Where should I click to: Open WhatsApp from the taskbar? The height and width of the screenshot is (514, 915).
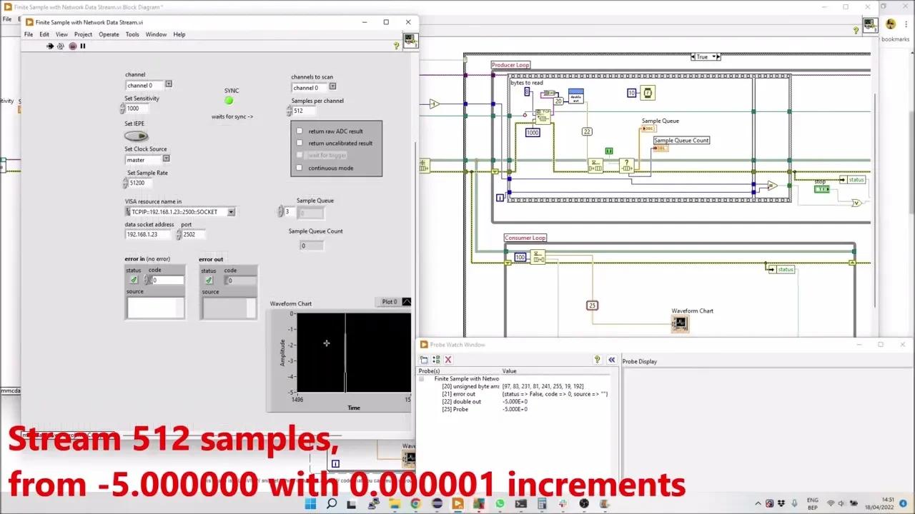click(x=500, y=504)
